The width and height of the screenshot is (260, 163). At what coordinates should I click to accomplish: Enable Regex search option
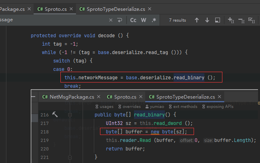[154, 20]
